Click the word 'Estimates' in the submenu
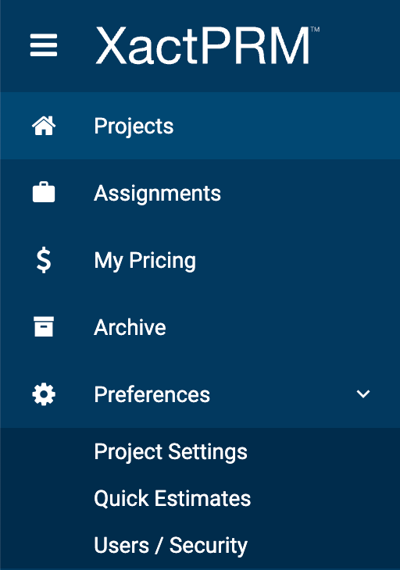Viewport: 400px width, 570px height. point(202,498)
